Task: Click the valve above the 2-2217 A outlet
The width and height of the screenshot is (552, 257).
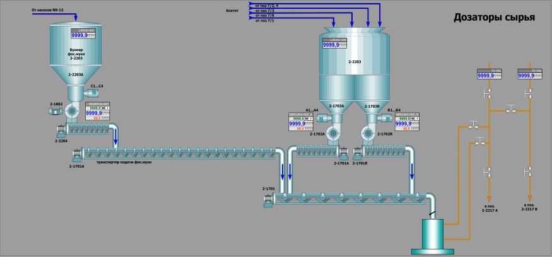Action: [488, 171]
